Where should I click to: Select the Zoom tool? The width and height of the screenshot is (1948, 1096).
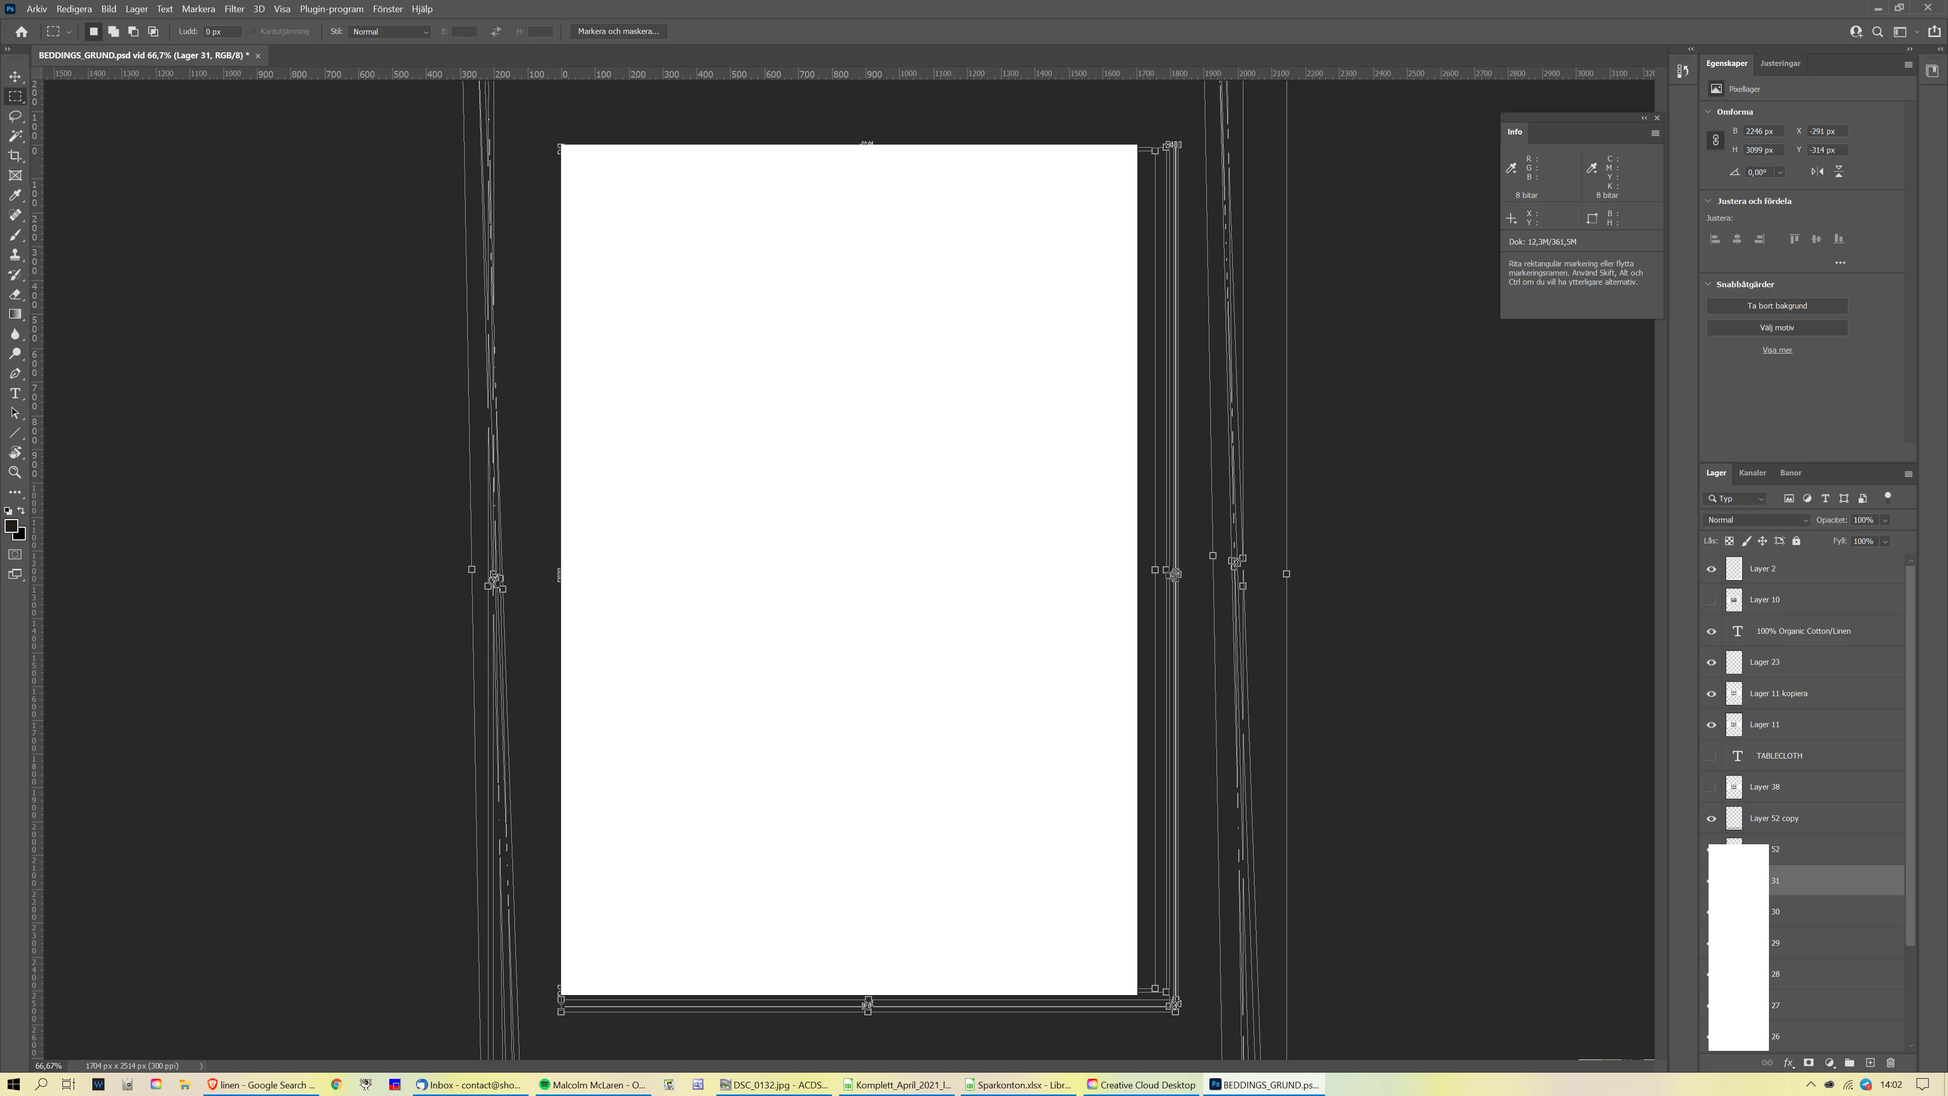click(15, 472)
